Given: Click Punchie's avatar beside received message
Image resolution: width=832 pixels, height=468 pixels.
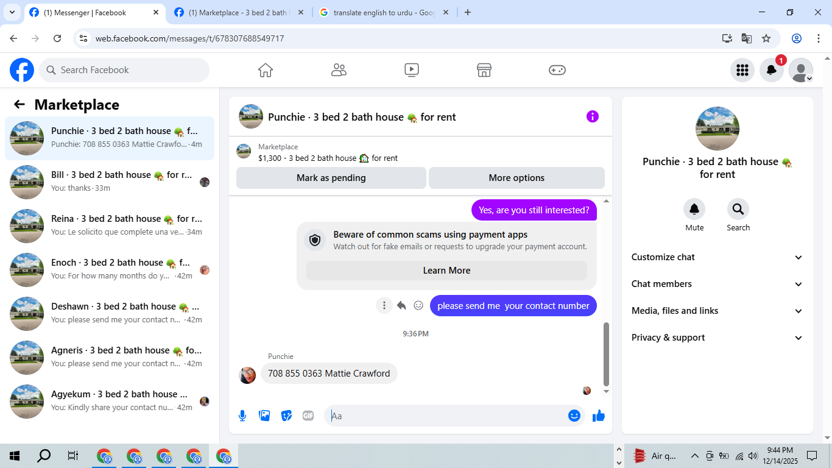Looking at the screenshot, I should click(247, 375).
